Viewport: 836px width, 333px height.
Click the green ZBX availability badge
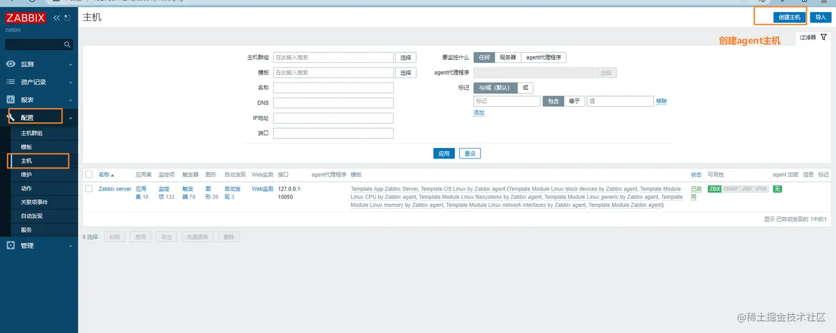(714, 189)
